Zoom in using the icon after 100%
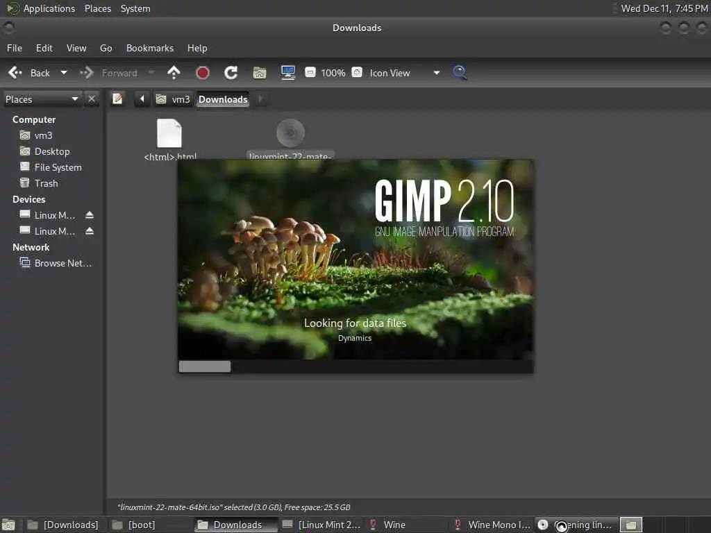 point(358,72)
